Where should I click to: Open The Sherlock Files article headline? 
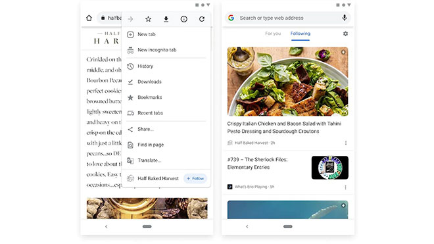tap(257, 163)
